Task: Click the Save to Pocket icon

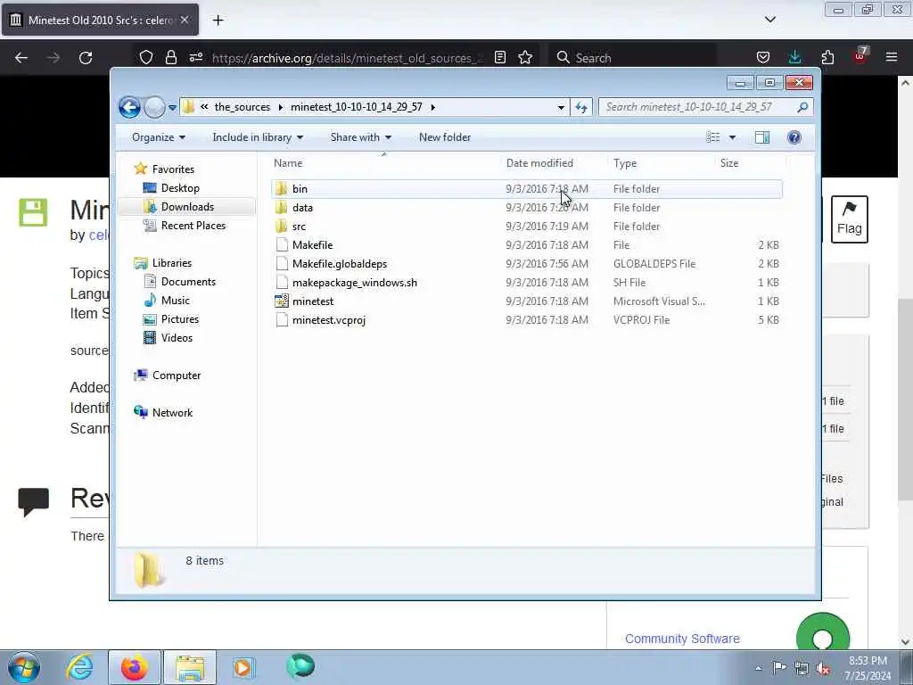Action: 763,57
